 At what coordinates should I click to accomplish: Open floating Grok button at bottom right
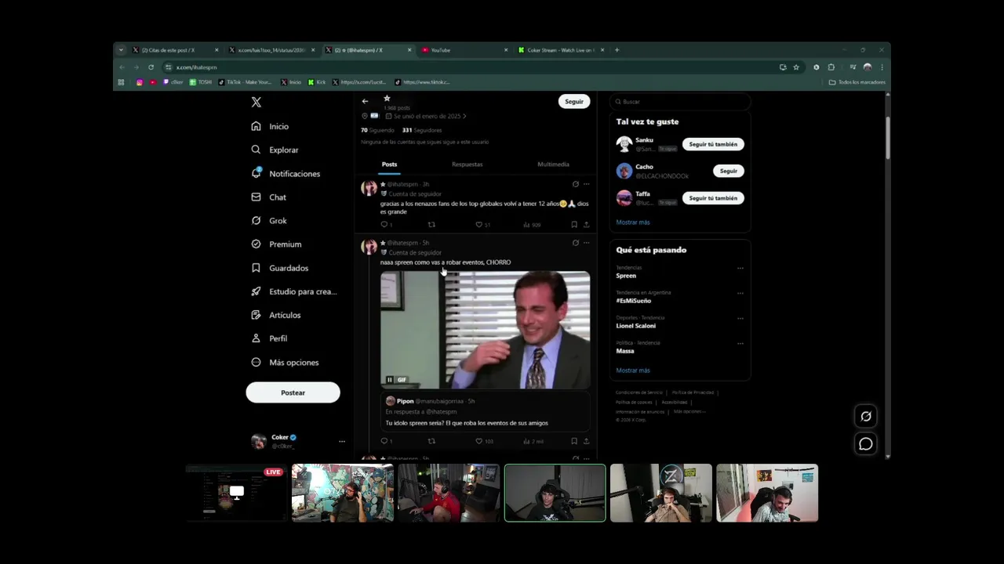[x=866, y=417]
